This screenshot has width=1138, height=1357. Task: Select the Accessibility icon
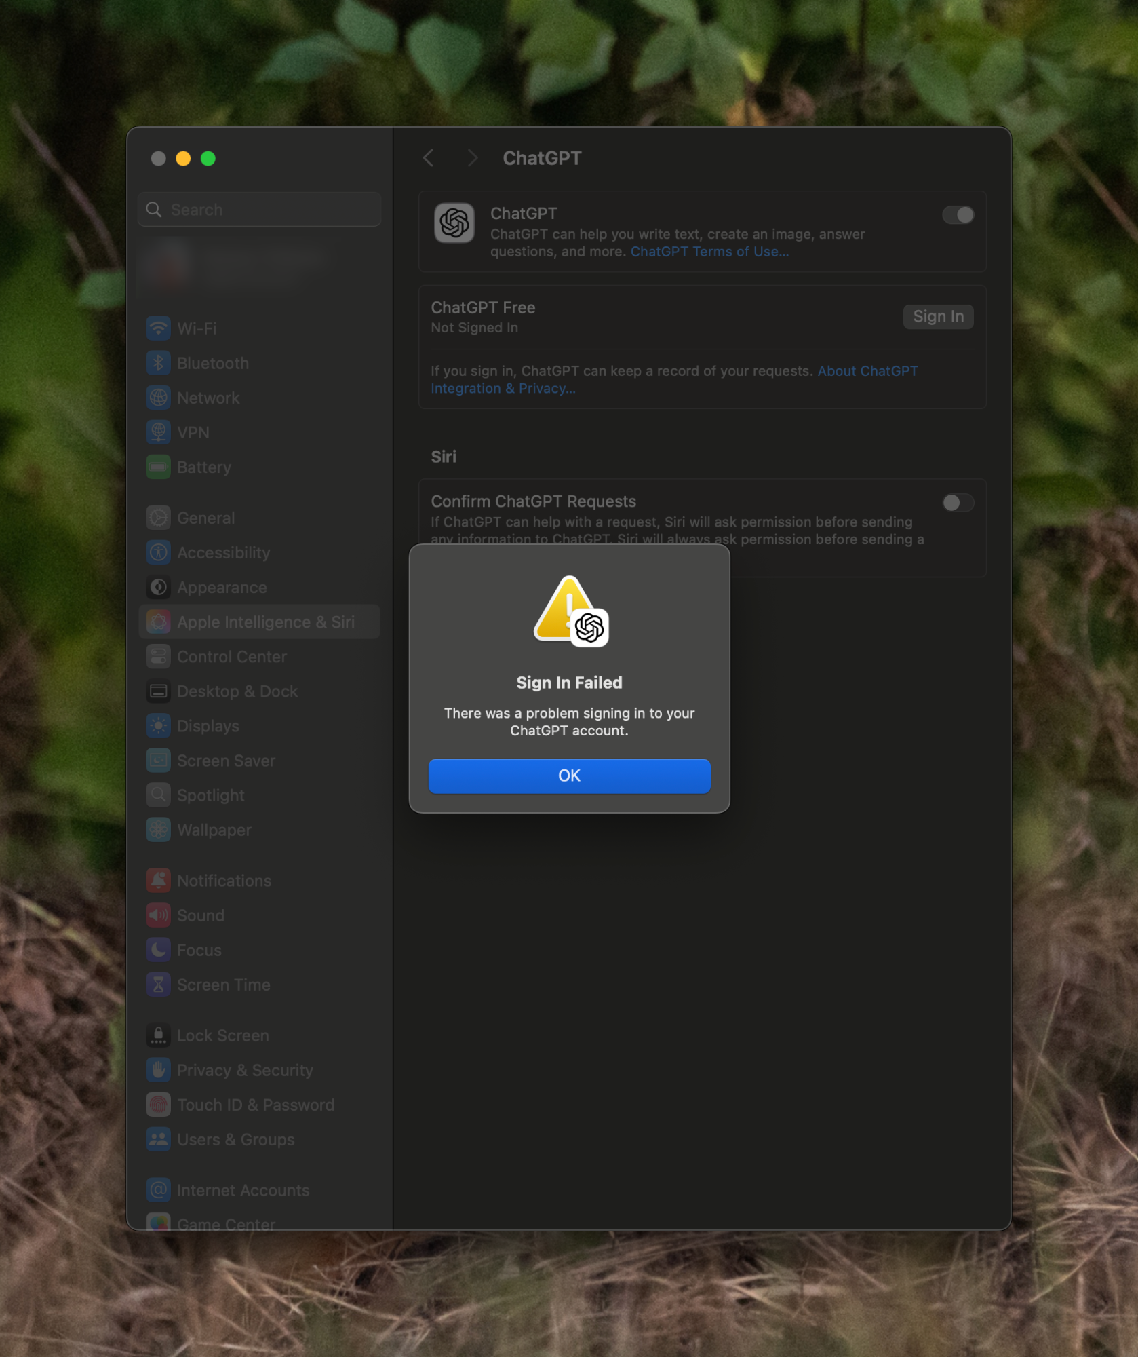point(158,552)
